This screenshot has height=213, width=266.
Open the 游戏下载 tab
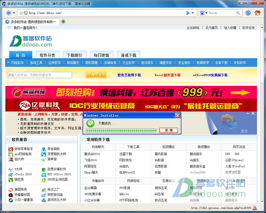point(129,55)
